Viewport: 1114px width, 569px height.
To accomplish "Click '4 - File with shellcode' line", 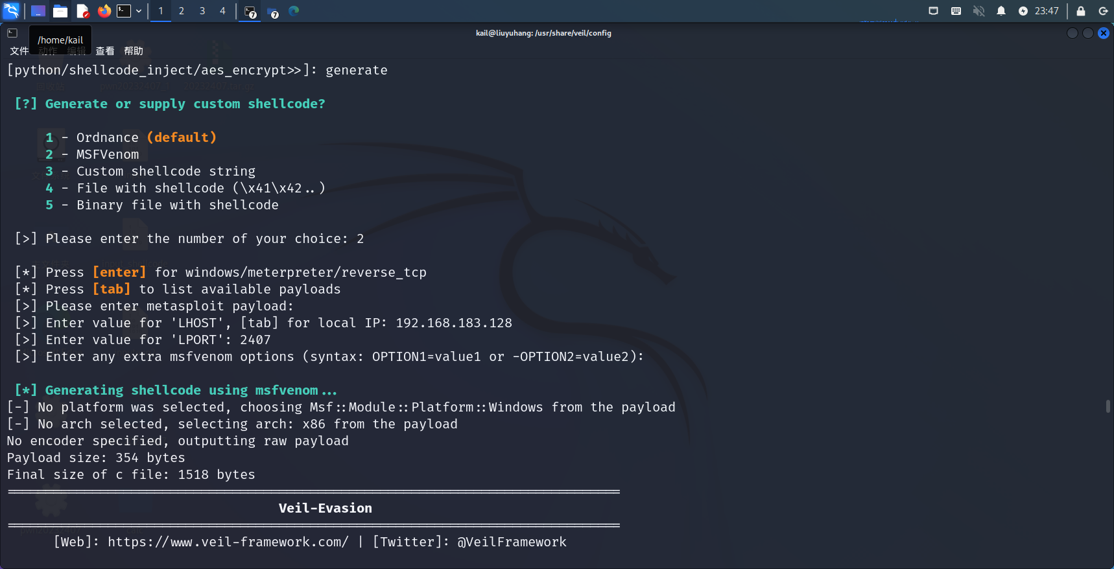I will (x=185, y=188).
